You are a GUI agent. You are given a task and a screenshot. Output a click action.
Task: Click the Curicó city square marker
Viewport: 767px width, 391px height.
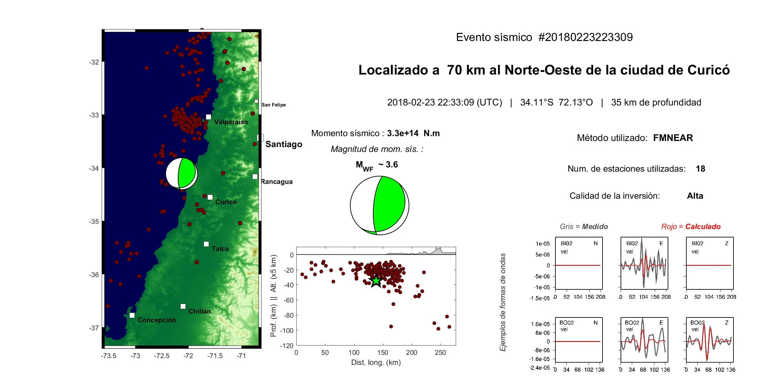(x=210, y=197)
